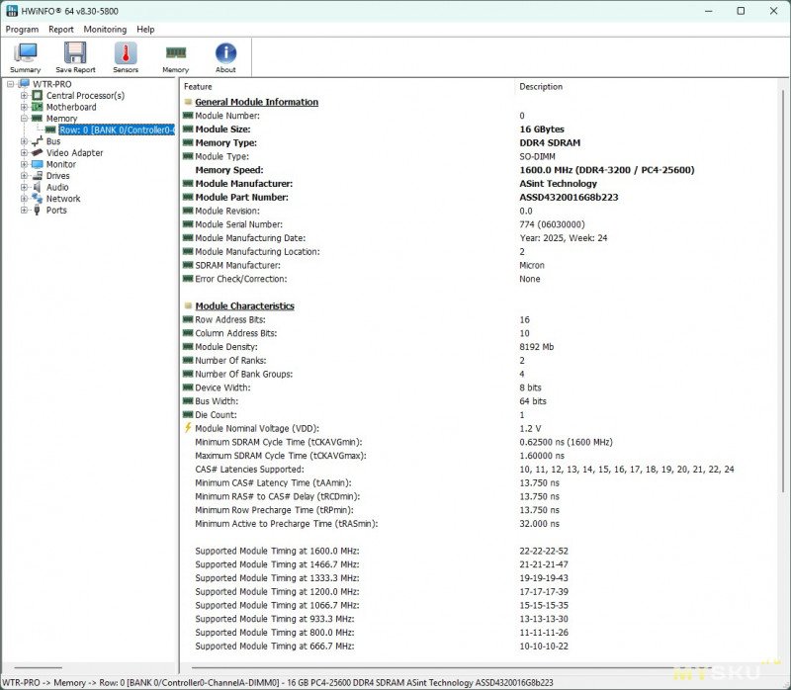Click the 'Memory Speed:' row label
Screen dimensions: 791x690
pyautogui.click(x=229, y=170)
